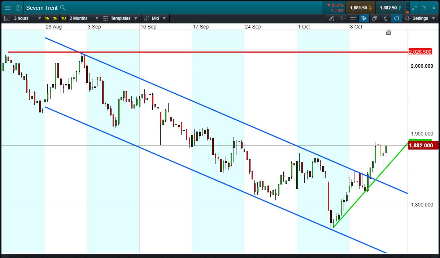
Task: Expand chart to full screen
Action: [x=414, y=8]
